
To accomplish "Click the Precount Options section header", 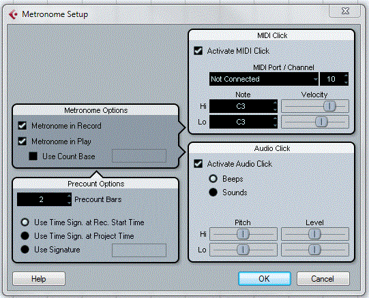I will [95, 184].
